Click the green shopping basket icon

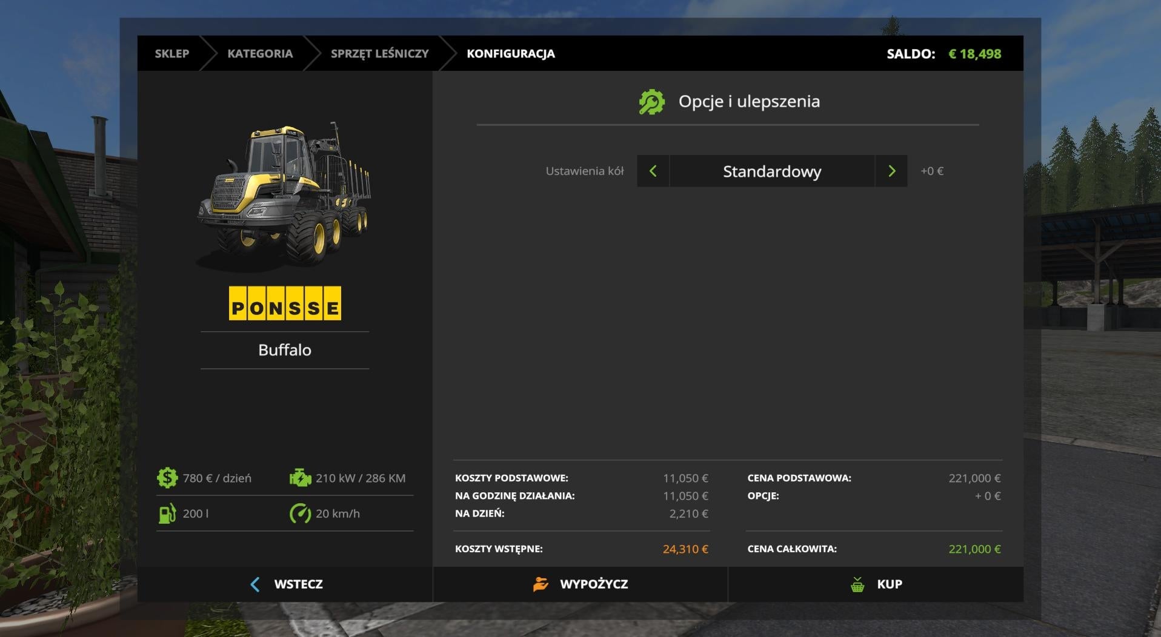click(x=857, y=584)
